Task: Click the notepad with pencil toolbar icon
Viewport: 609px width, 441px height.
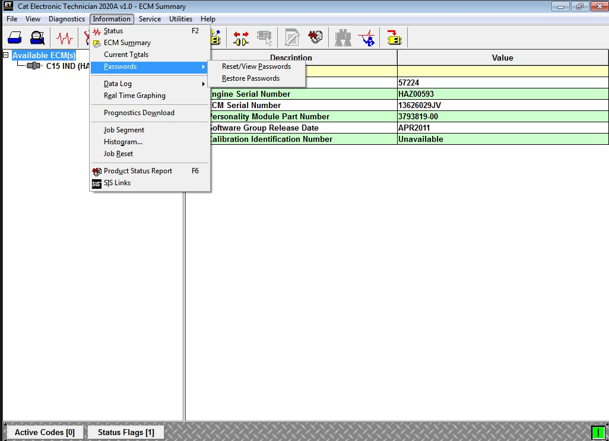Action: [x=291, y=38]
